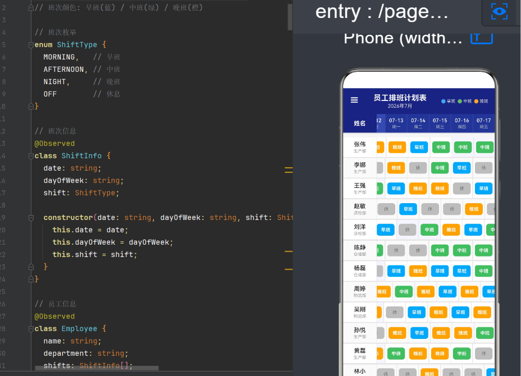Select the 07-17 周五 date column header
The height and width of the screenshot is (376, 521).
pyautogui.click(x=484, y=123)
